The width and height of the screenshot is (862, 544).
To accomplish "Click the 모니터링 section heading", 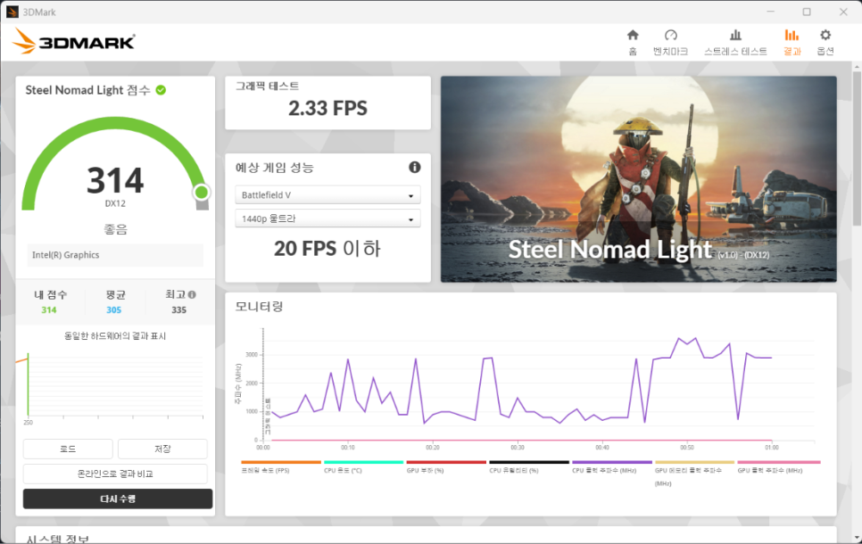I will pyautogui.click(x=259, y=307).
